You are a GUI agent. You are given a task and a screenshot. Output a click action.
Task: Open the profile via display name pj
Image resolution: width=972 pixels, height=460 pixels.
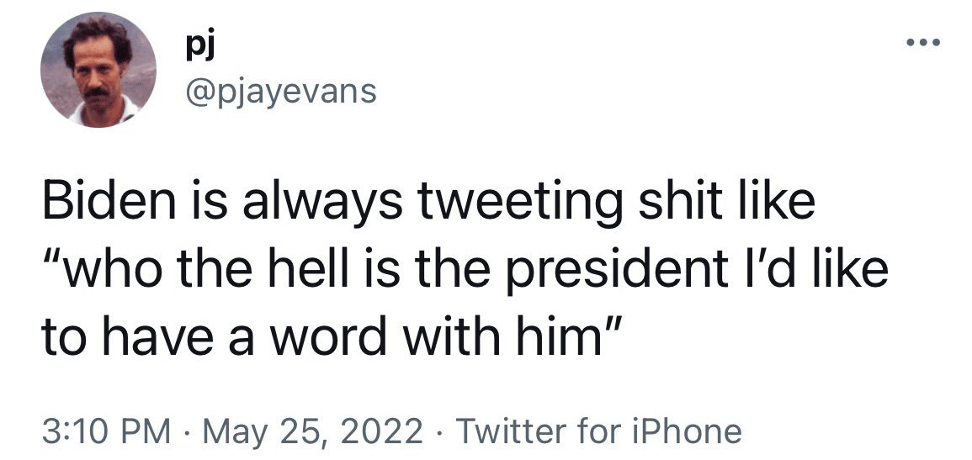(199, 50)
